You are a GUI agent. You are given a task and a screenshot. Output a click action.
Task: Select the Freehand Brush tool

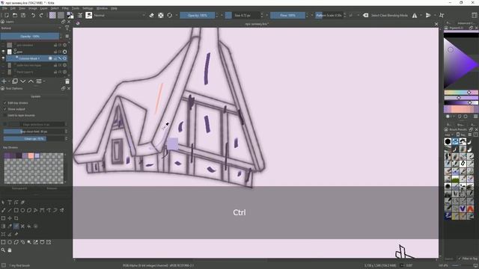[x=3, y=210]
